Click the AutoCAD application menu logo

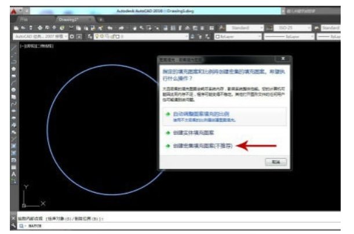[13, 10]
